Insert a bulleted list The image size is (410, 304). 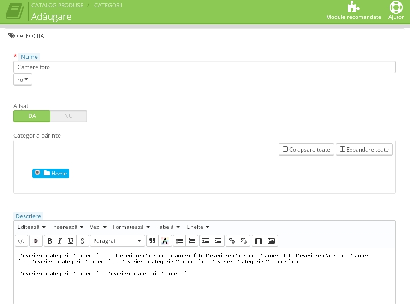point(179,241)
